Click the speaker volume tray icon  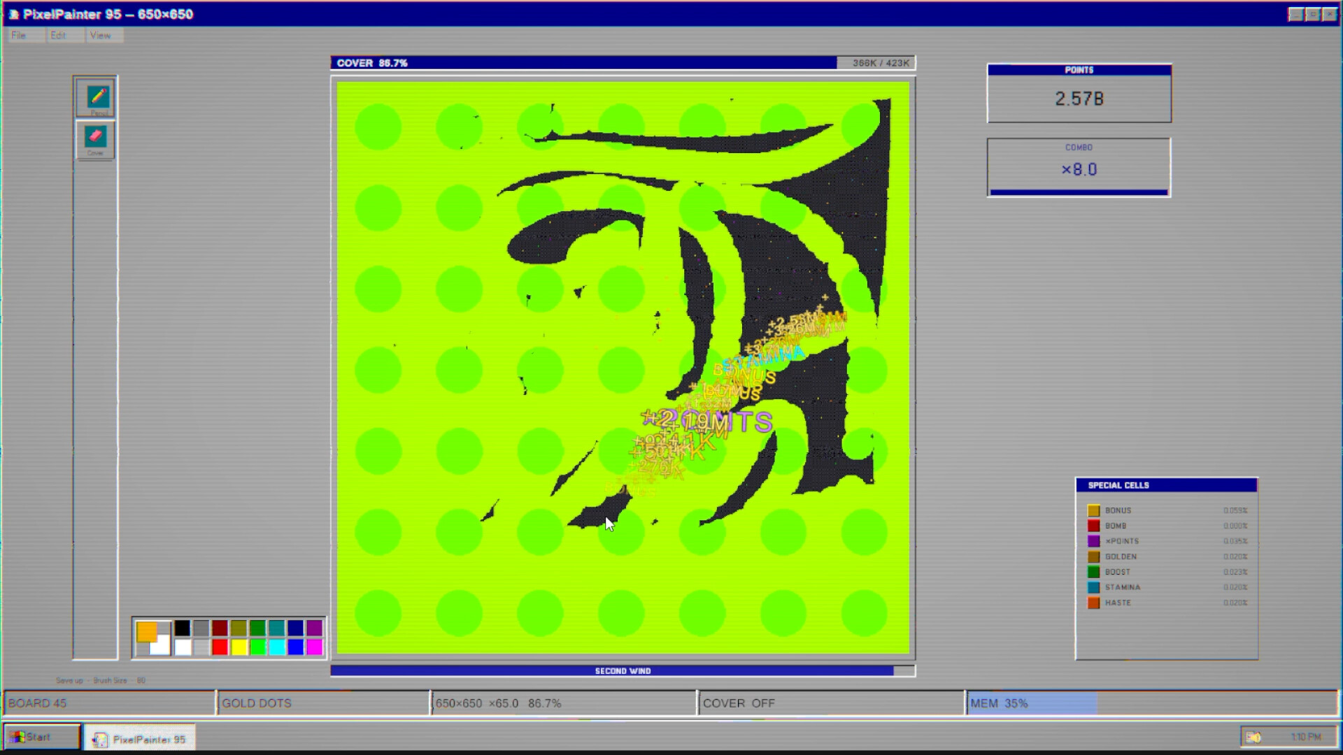[1253, 737]
